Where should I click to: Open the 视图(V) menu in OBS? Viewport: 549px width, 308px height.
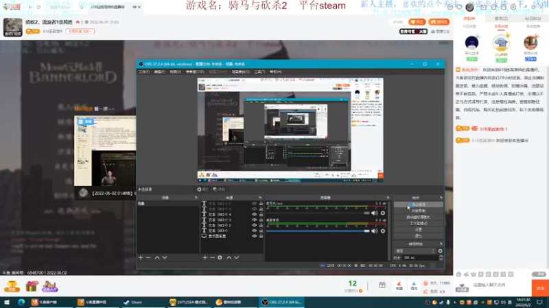tap(176, 72)
